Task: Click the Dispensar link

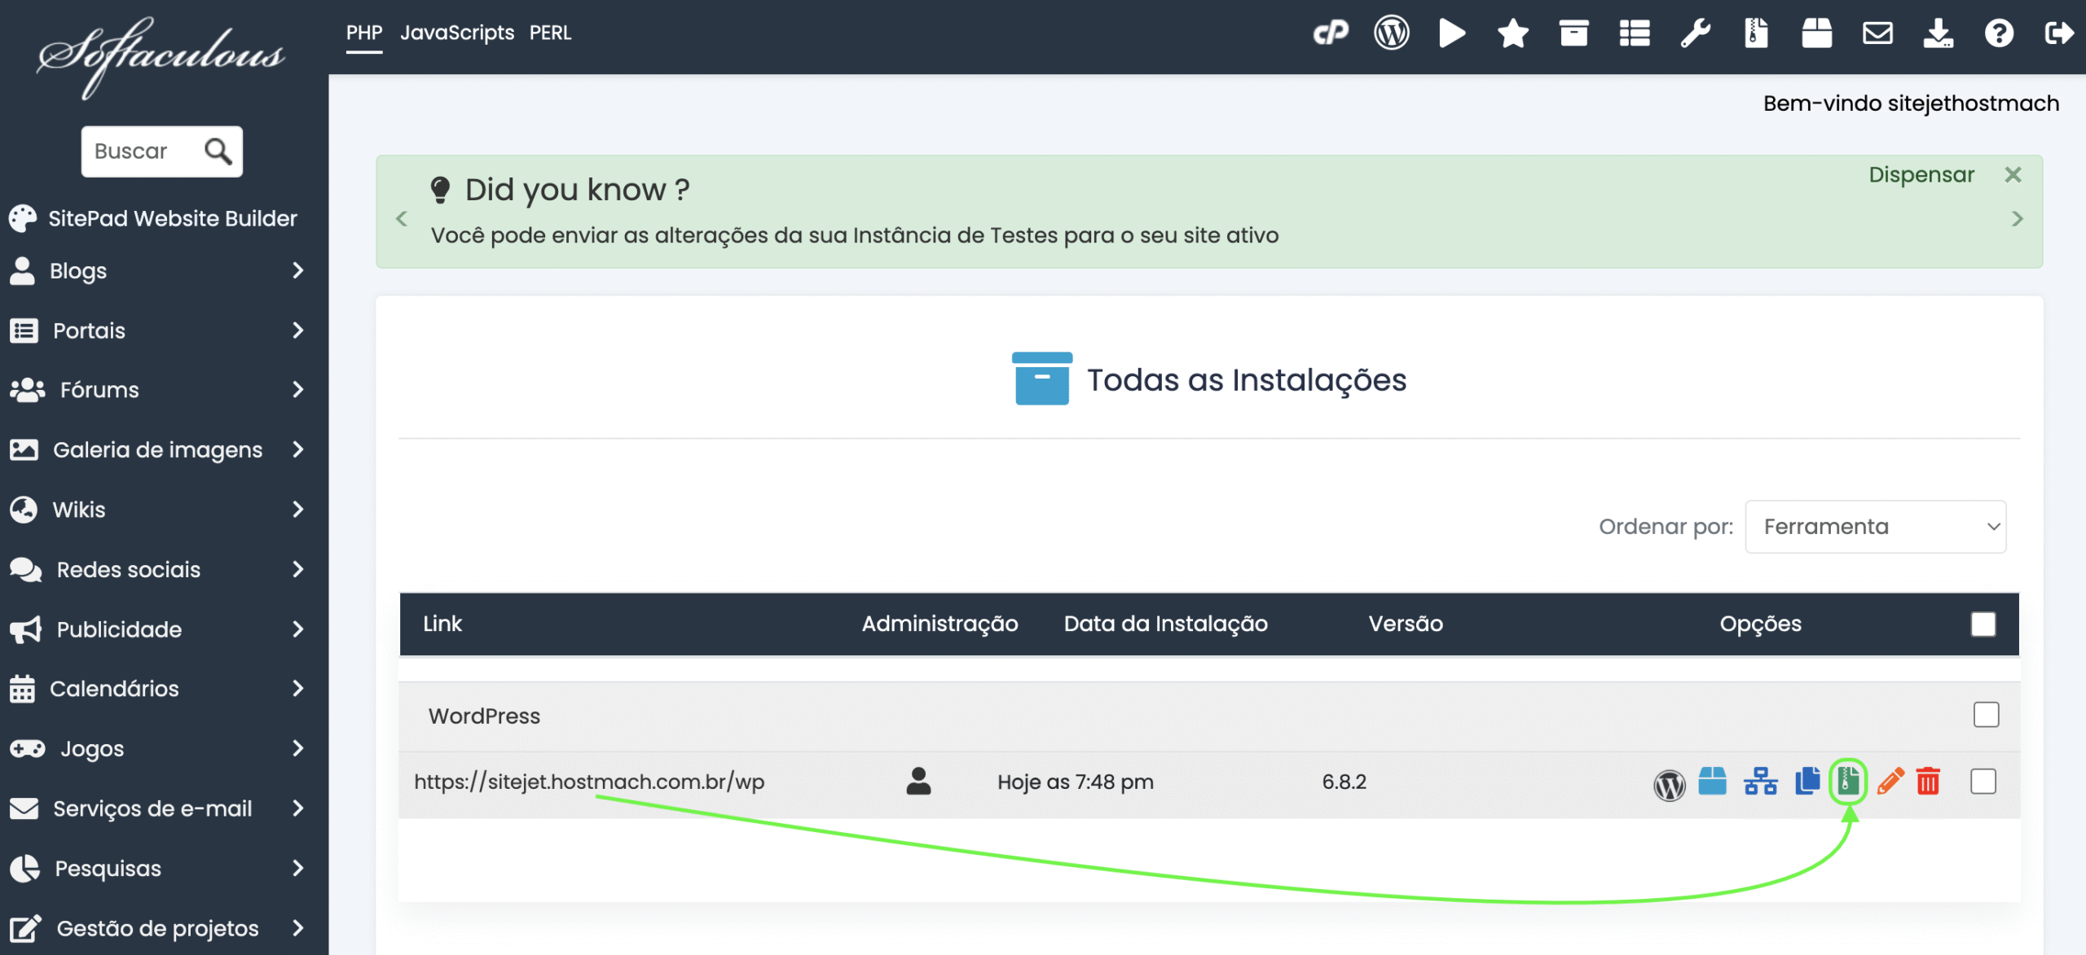Action: point(1921,174)
